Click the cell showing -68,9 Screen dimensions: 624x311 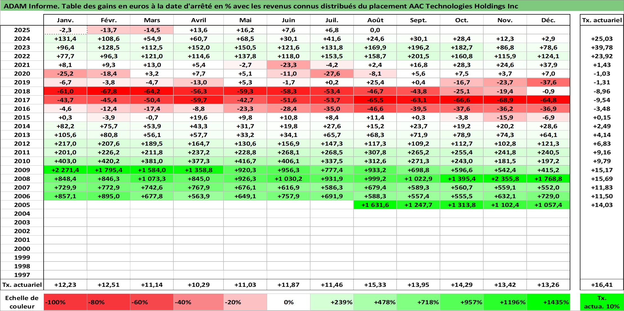tap(505, 100)
